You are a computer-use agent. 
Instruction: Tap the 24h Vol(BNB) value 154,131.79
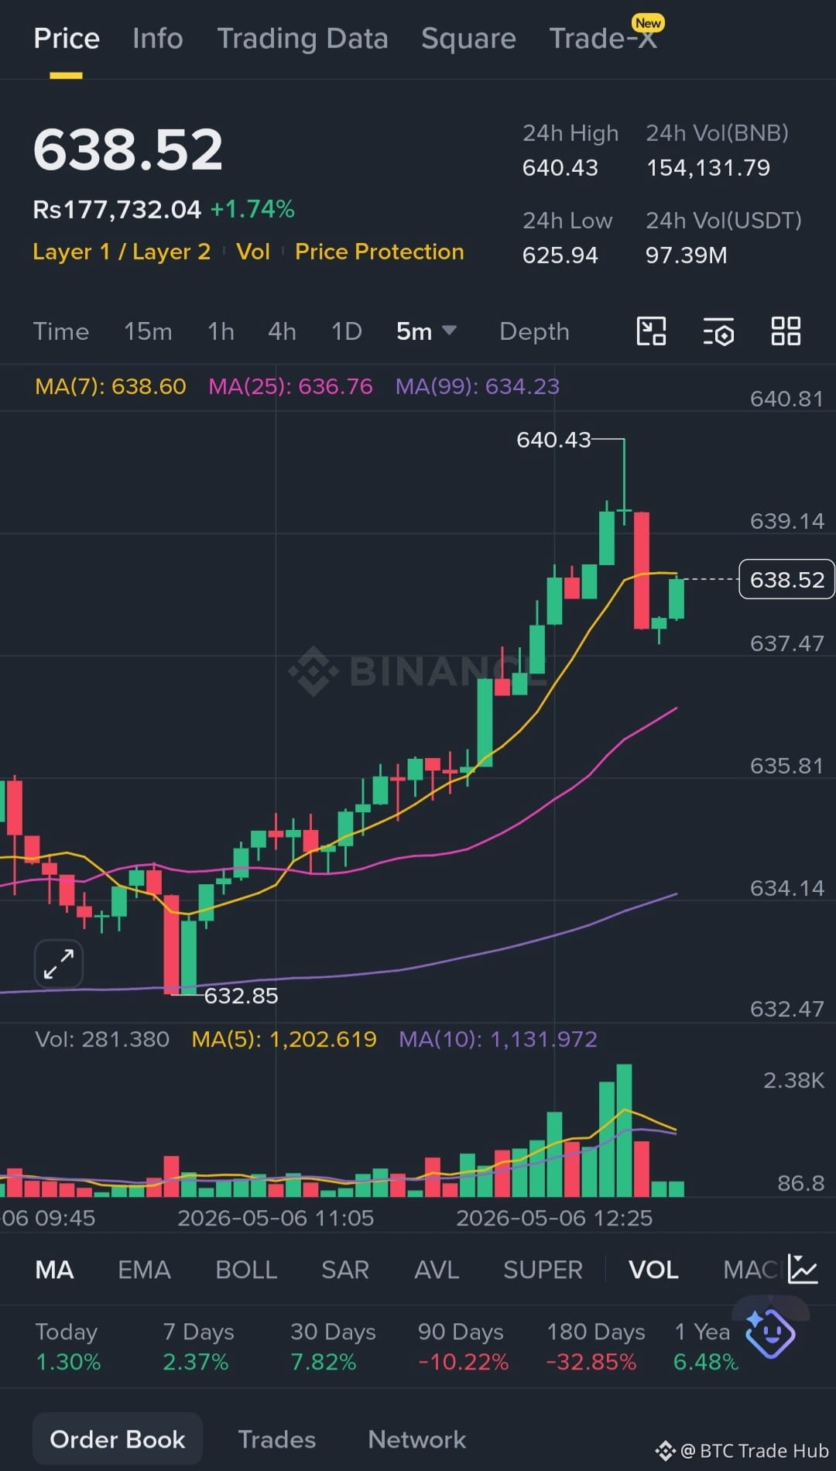(708, 168)
